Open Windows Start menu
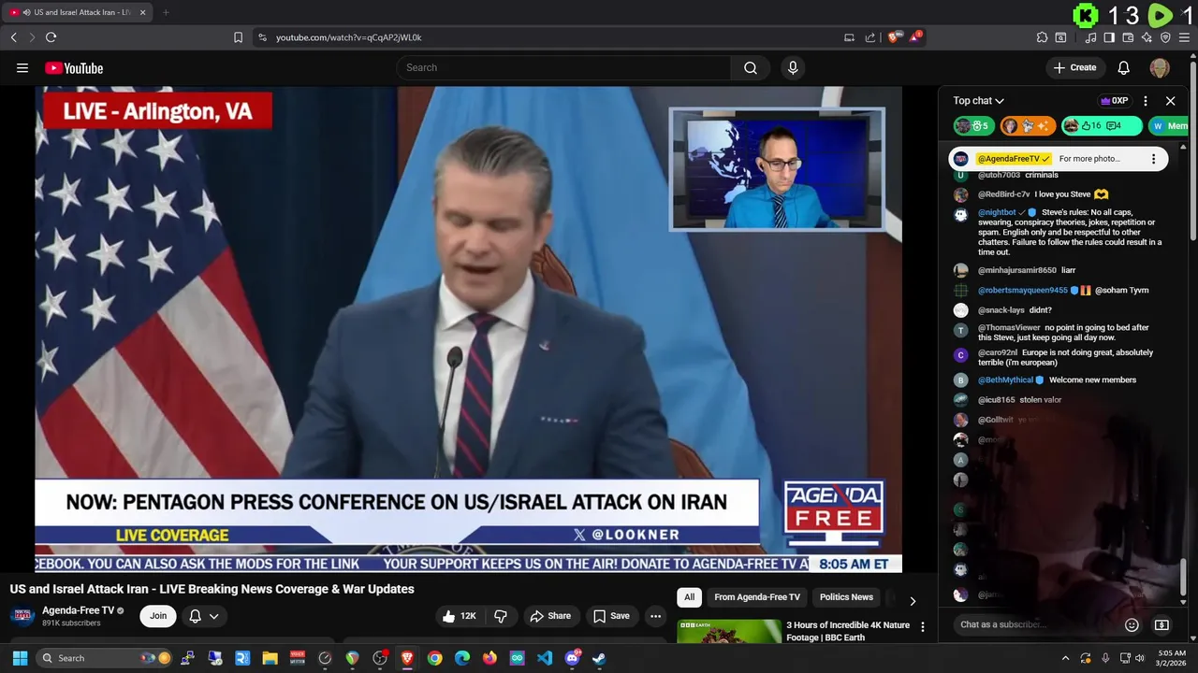The width and height of the screenshot is (1198, 673). (x=20, y=658)
